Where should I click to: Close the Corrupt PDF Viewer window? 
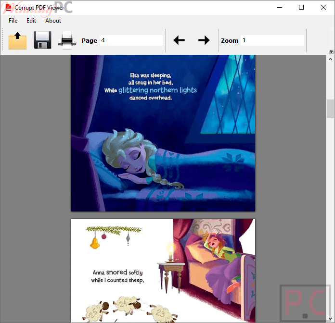[x=323, y=7]
